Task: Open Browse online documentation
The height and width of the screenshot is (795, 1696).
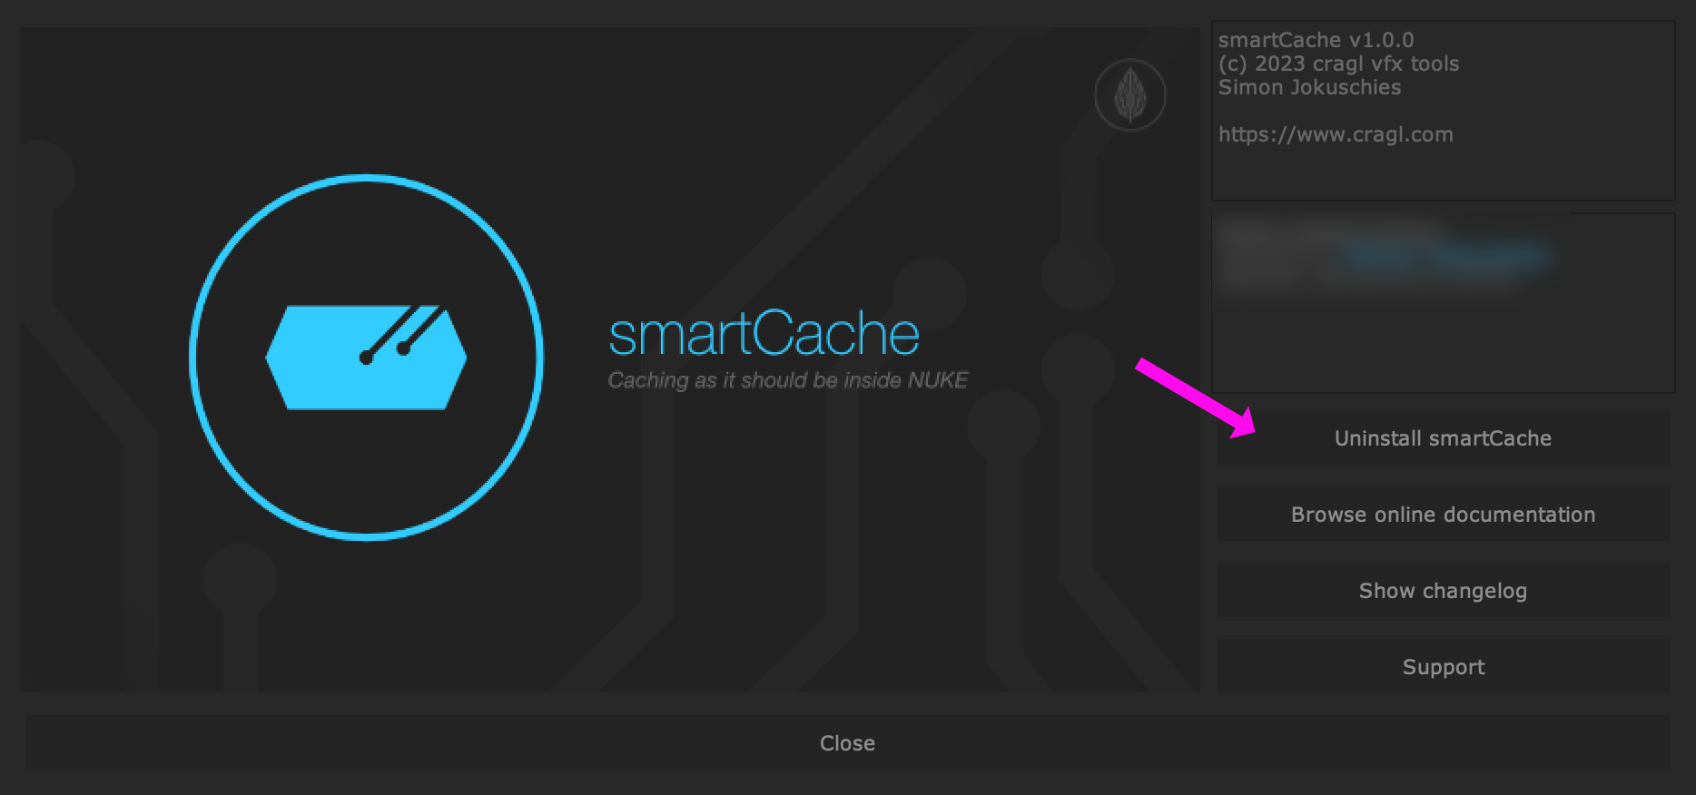Action: tap(1443, 515)
